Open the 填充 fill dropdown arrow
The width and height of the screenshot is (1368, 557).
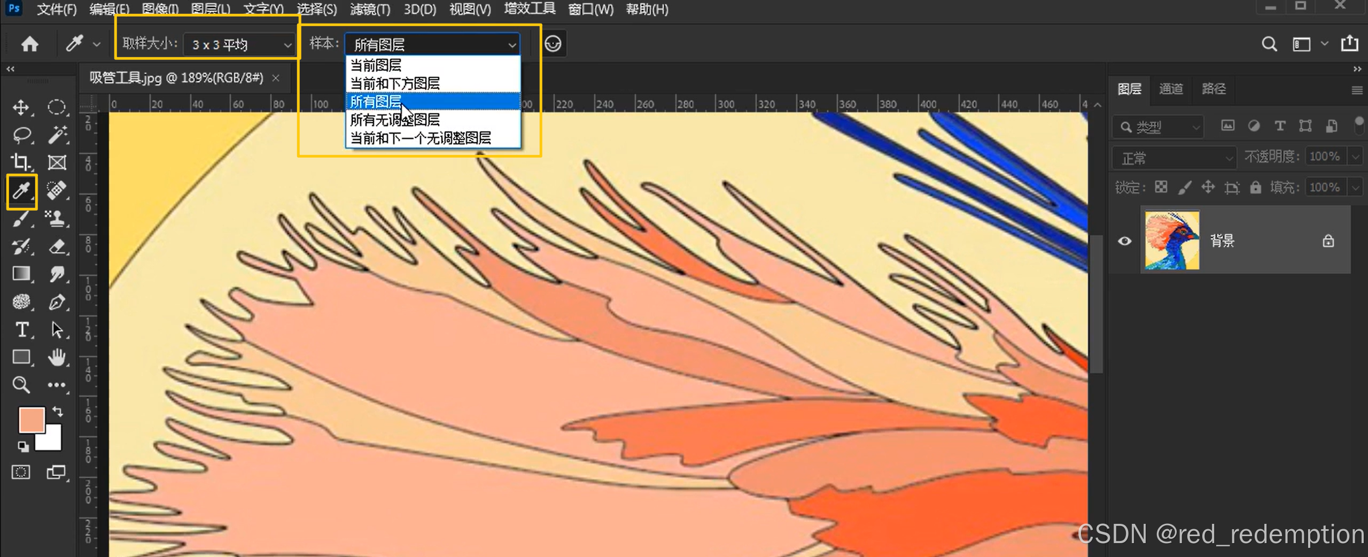click(1356, 188)
